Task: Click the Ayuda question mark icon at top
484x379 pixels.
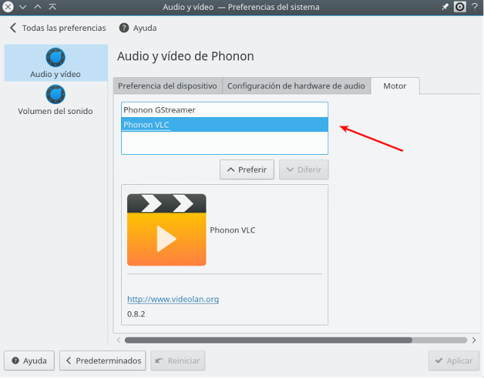Action: [124, 28]
